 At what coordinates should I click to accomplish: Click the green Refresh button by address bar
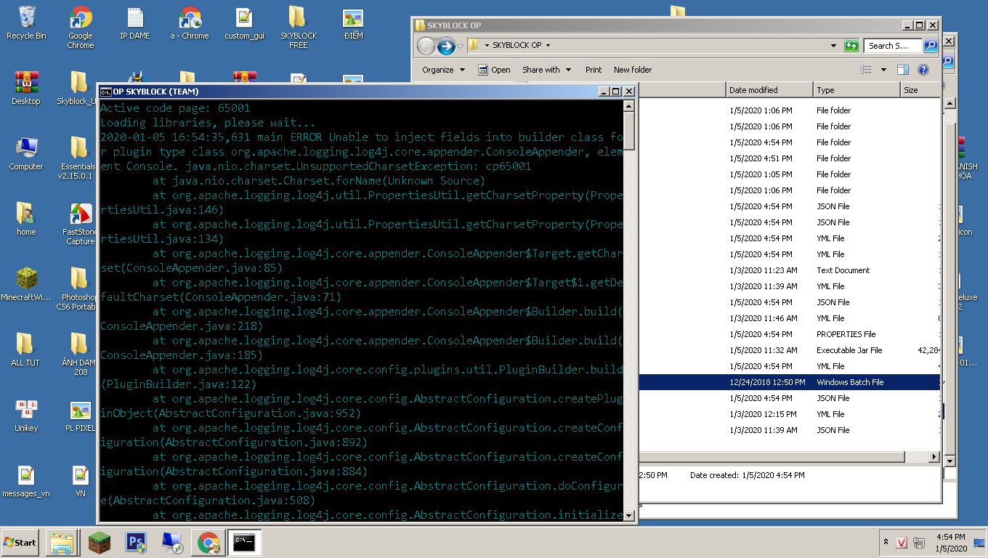[851, 46]
